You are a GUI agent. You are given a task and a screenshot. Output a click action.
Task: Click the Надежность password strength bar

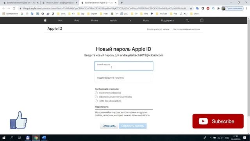pyautogui.click(x=124, y=110)
